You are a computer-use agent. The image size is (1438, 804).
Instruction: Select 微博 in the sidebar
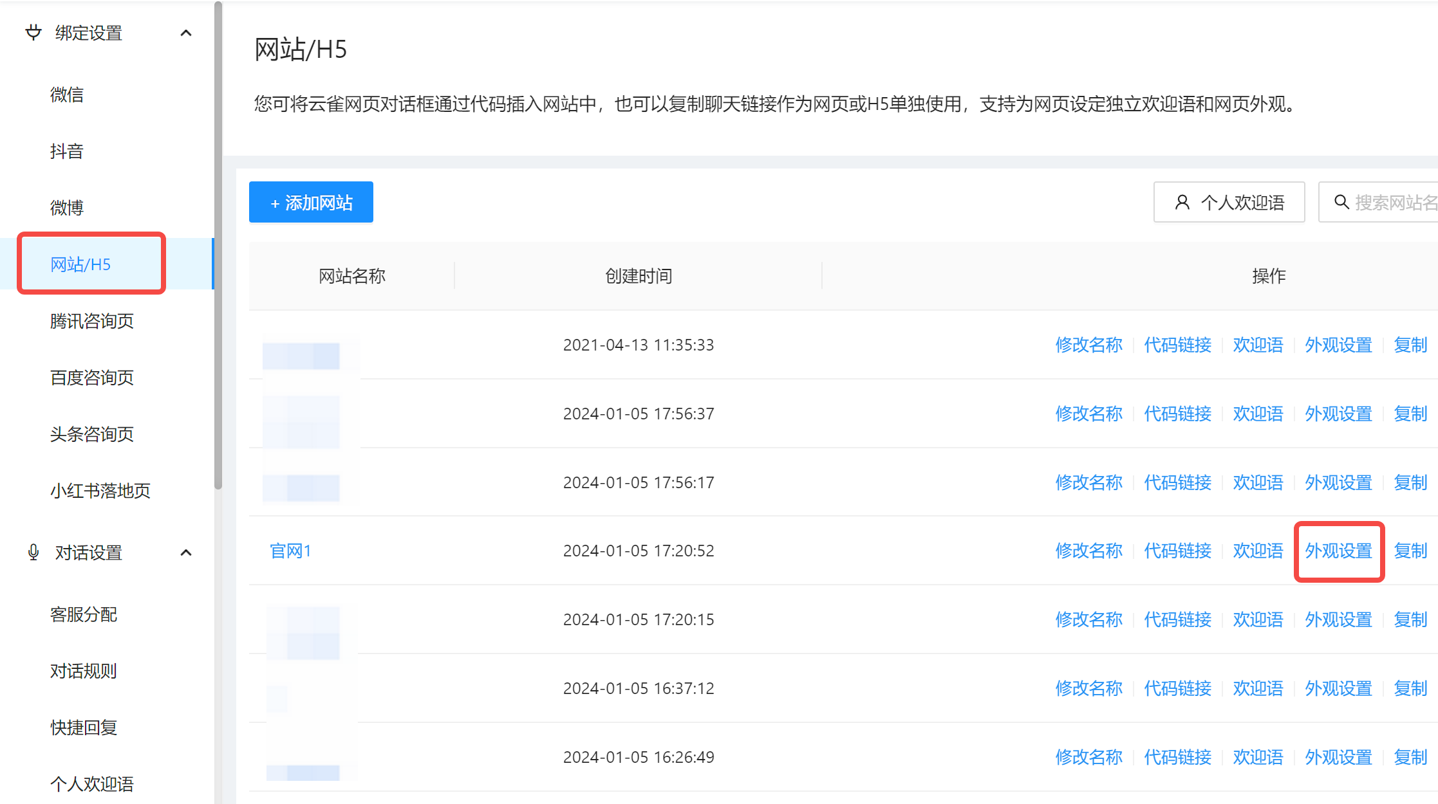[x=67, y=206]
